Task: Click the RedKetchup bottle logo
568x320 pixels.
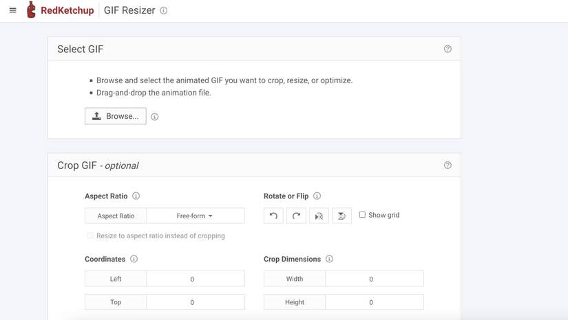Action: (31, 10)
